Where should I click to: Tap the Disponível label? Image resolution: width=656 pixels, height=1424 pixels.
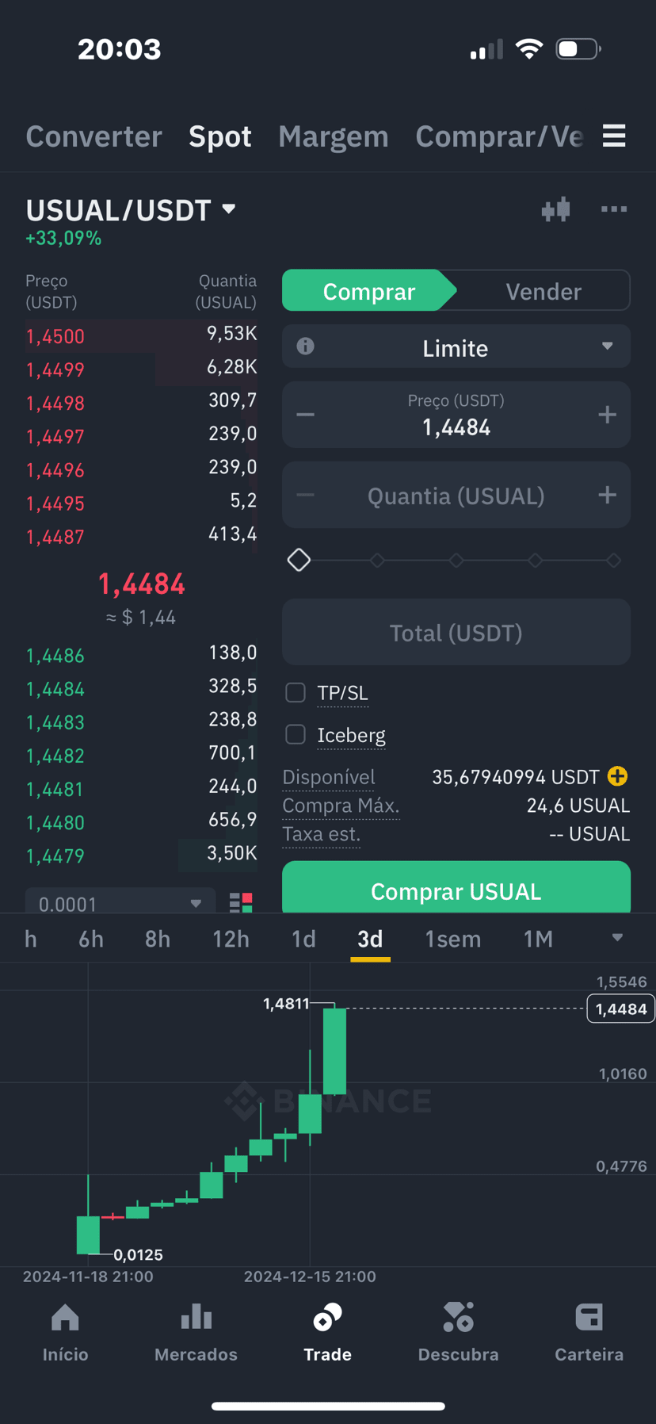329,777
